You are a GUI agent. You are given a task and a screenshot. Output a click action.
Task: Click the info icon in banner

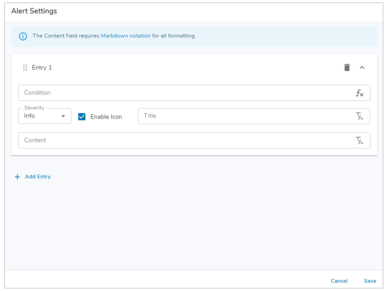23,36
